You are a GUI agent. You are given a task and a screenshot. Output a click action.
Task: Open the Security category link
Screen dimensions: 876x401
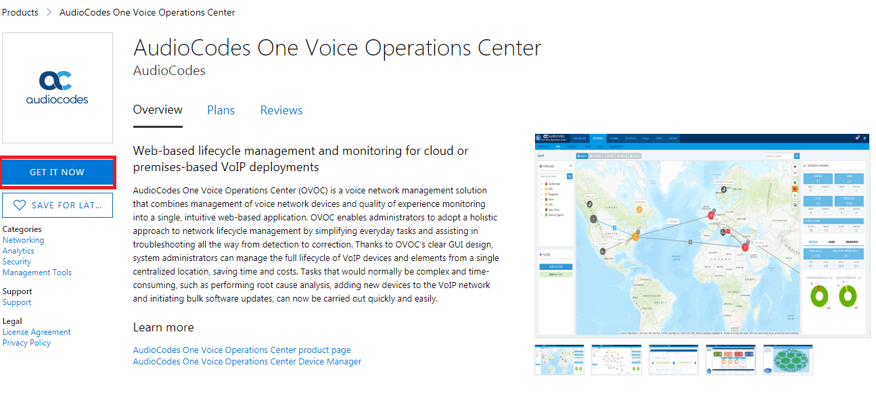point(17,262)
